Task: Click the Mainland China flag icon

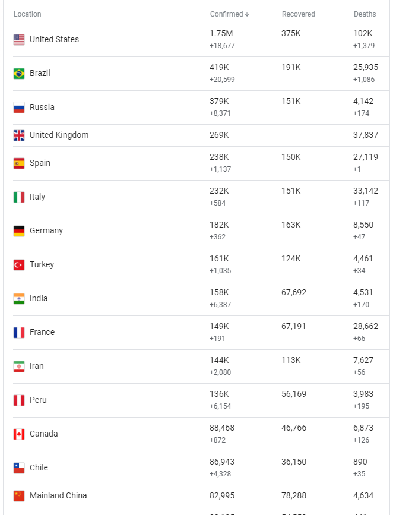Action: [x=19, y=496]
